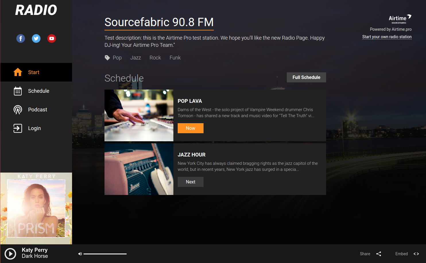Open the Podcast menu item
Image resolution: width=426 pixels, height=263 pixels.
pyautogui.click(x=38, y=109)
